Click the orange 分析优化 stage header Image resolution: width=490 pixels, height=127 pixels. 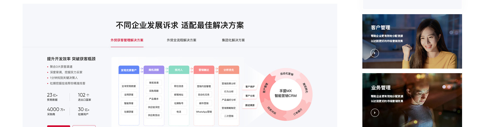pos(229,70)
